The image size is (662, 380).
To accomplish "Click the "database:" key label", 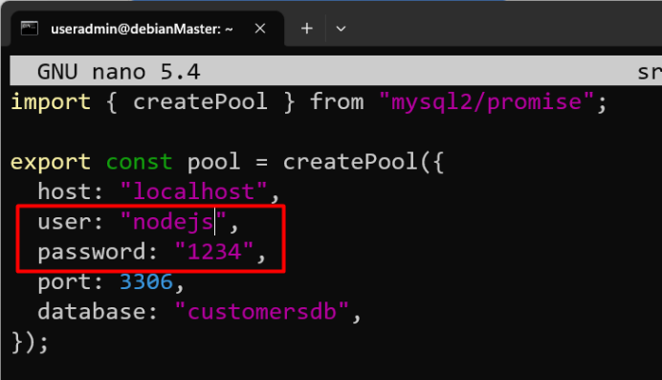I will coord(98,312).
